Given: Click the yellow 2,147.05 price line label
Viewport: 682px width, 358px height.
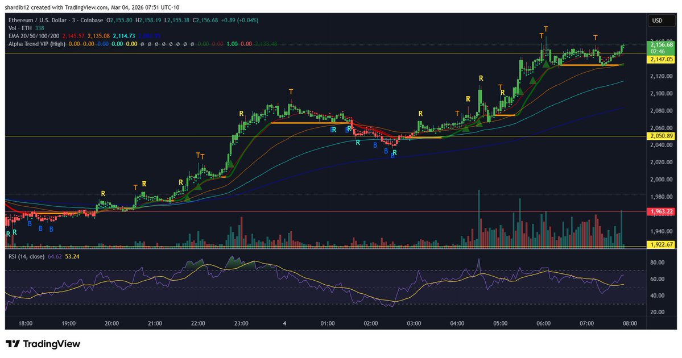Looking at the screenshot, I should (x=662, y=60).
